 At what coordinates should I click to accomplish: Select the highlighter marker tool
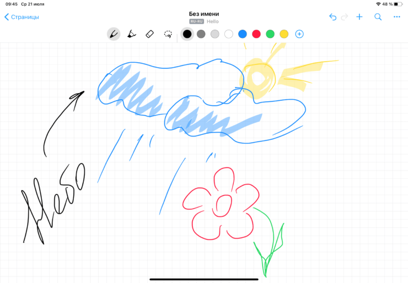pyautogui.click(x=131, y=34)
